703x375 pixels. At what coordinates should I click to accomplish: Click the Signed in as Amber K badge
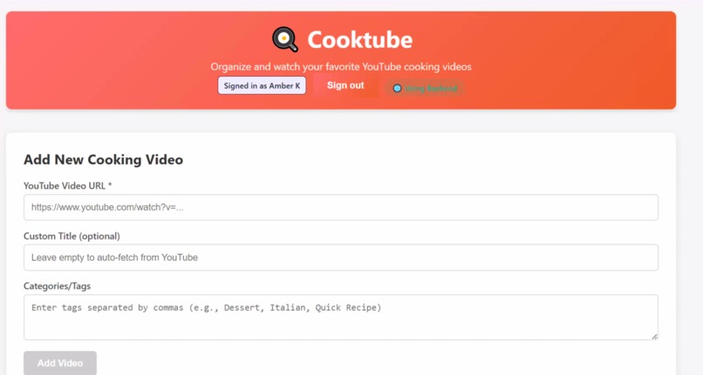coord(262,85)
